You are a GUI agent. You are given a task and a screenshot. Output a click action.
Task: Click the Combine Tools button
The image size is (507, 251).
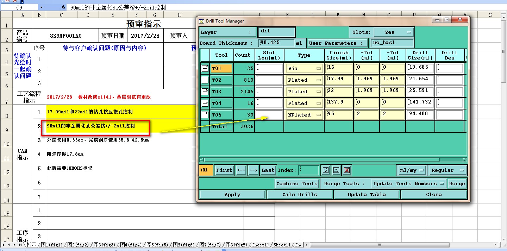click(x=297, y=183)
